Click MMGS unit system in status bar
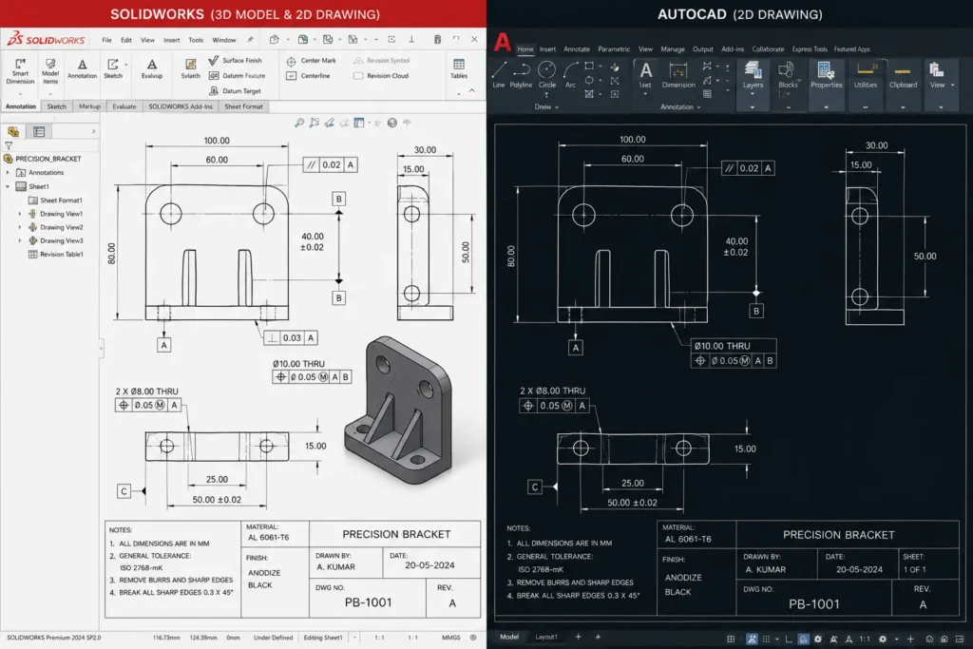The height and width of the screenshot is (649, 973). (x=451, y=638)
